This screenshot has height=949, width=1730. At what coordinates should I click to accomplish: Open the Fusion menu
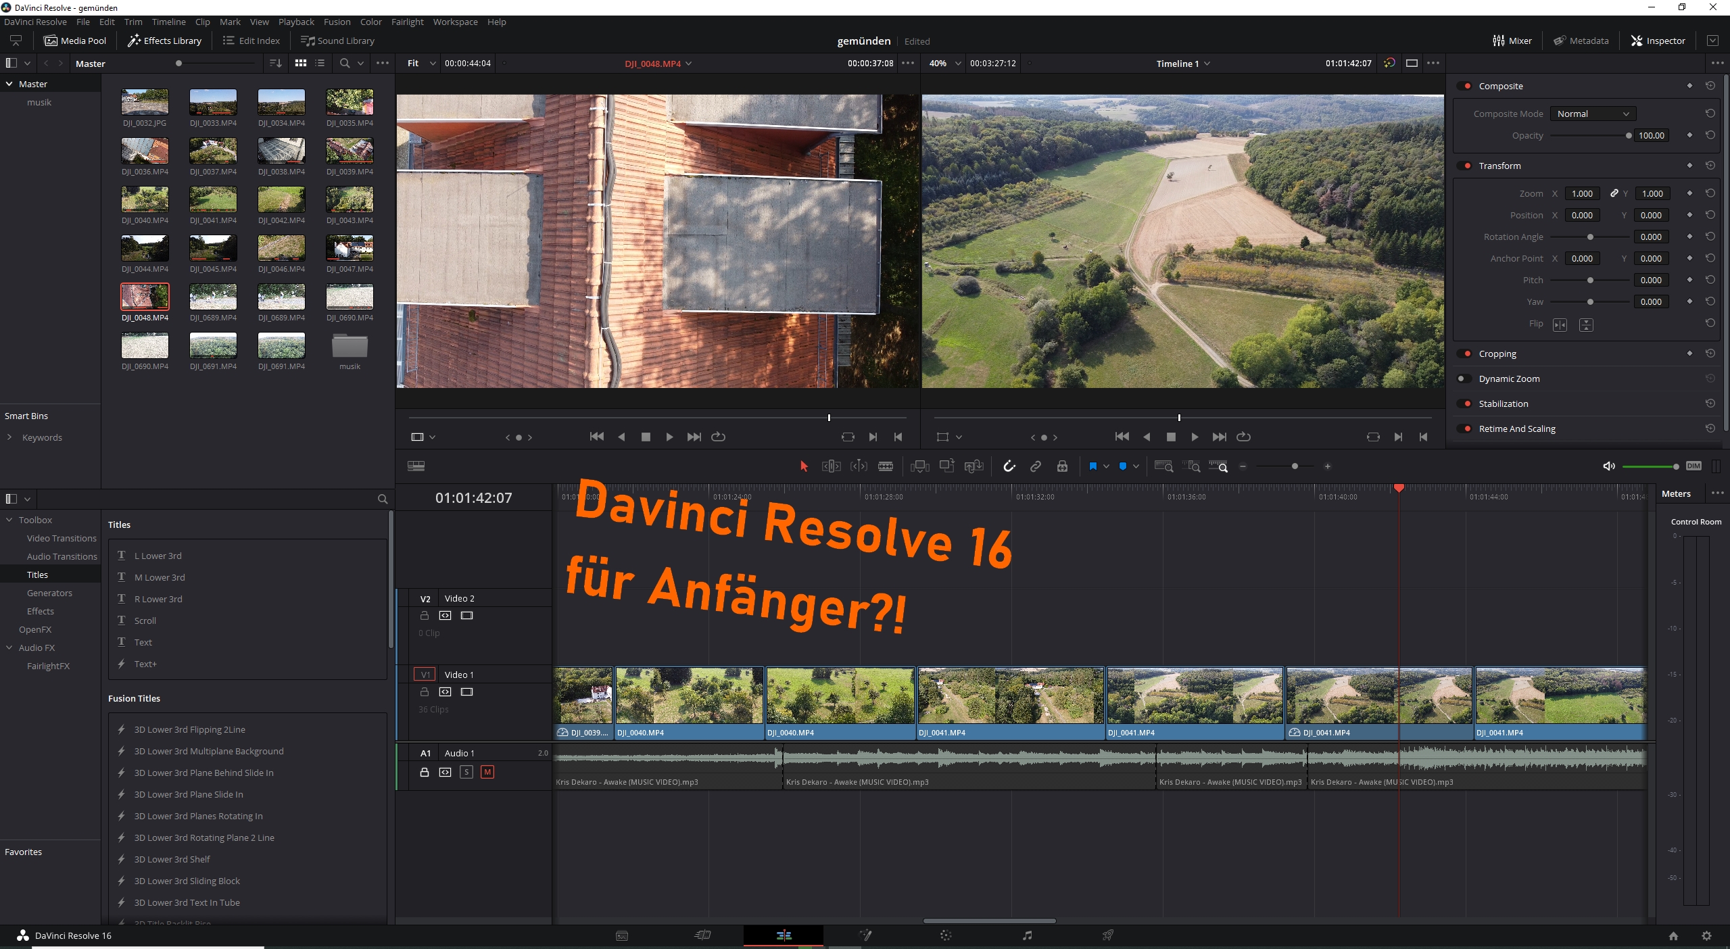337,22
